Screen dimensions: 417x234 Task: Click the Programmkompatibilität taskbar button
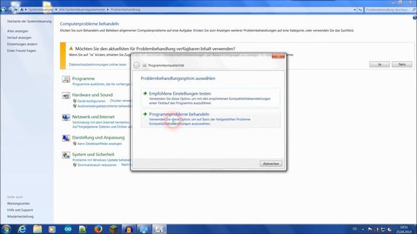coord(159,229)
